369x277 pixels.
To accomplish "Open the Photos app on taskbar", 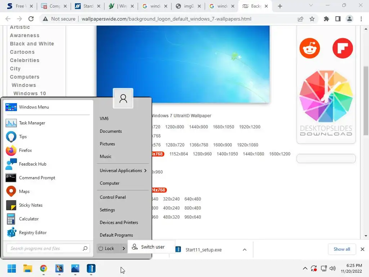I will tap(75, 268).
